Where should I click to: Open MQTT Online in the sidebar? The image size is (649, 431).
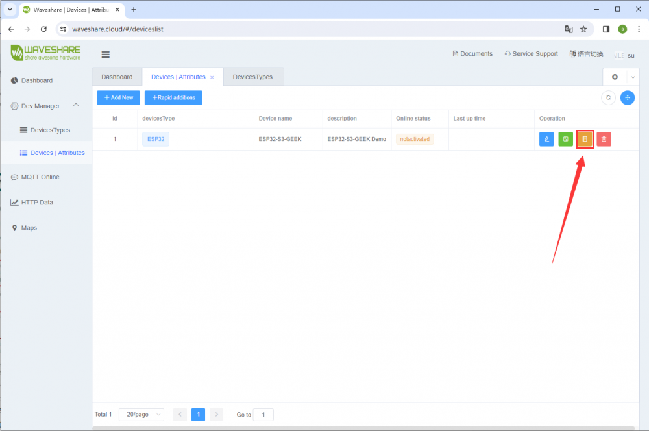pyautogui.click(x=40, y=177)
